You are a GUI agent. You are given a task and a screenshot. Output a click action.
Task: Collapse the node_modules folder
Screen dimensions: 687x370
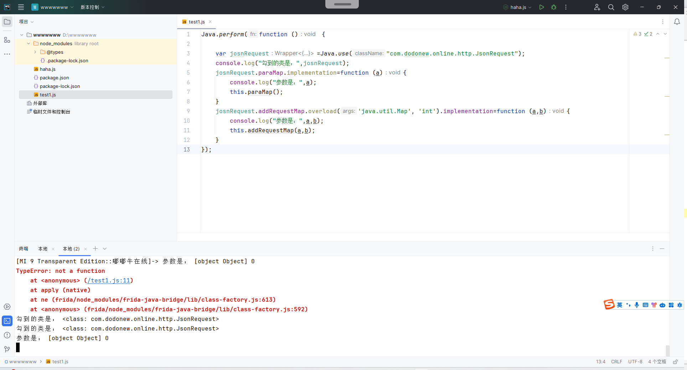[x=29, y=43]
